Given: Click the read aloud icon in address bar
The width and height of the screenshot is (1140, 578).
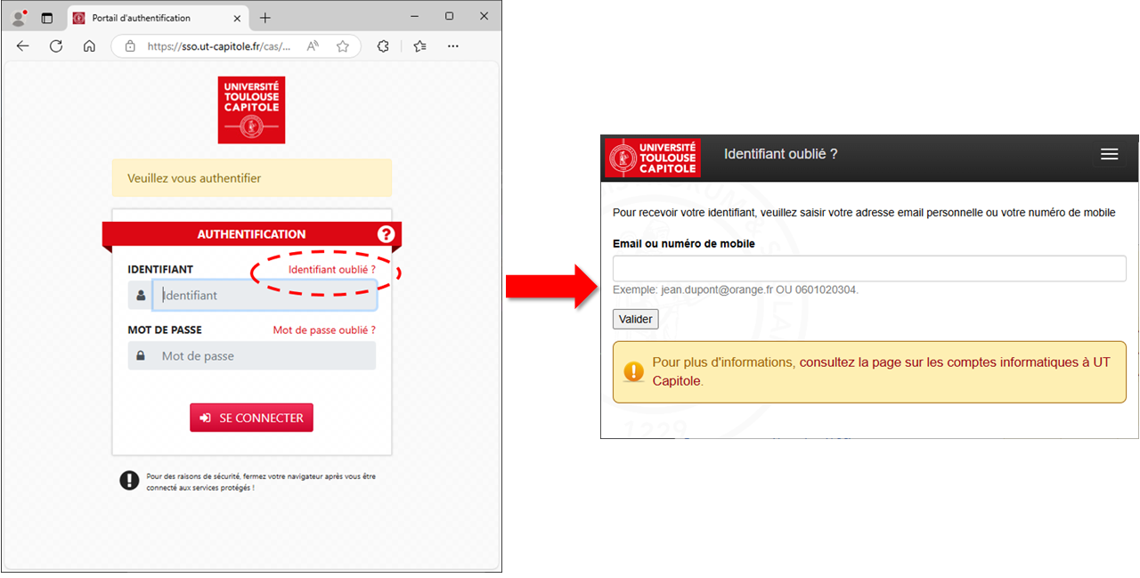Looking at the screenshot, I should click(x=313, y=46).
